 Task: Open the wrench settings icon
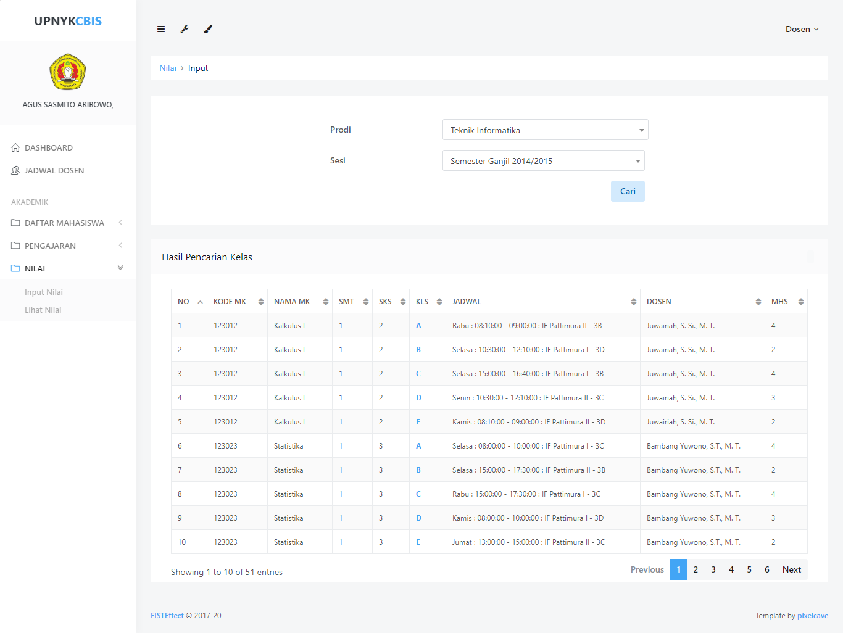tap(185, 29)
